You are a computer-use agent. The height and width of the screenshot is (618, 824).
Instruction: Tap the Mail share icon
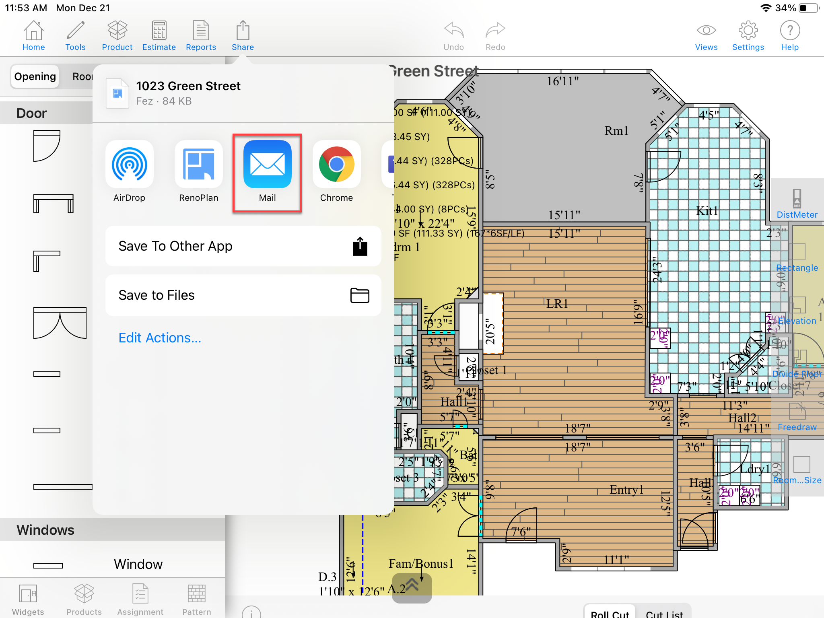[267, 165]
